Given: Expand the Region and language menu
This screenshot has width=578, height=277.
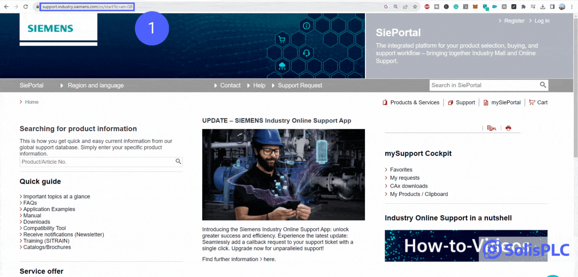Looking at the screenshot, I should 95,85.
